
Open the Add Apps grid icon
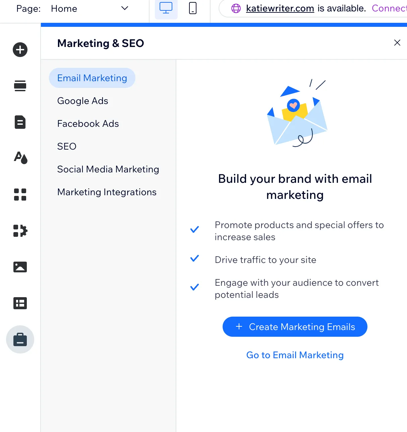click(x=20, y=194)
